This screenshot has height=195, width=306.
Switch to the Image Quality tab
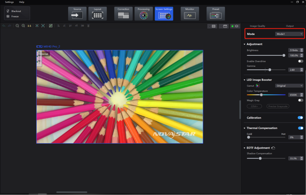[257, 26]
